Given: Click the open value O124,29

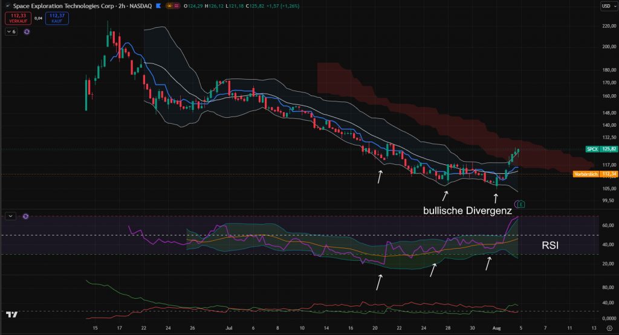Looking at the screenshot, I should pyautogui.click(x=193, y=6).
